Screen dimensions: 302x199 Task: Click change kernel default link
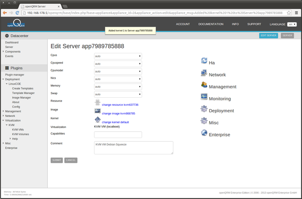(x=115, y=122)
